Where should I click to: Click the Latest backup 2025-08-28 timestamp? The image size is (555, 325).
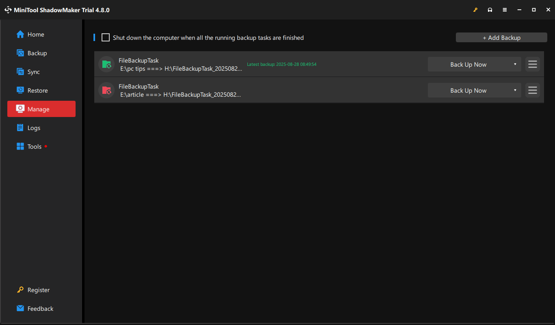282,64
